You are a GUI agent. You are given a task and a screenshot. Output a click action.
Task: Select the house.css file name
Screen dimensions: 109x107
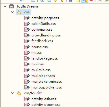40,47
